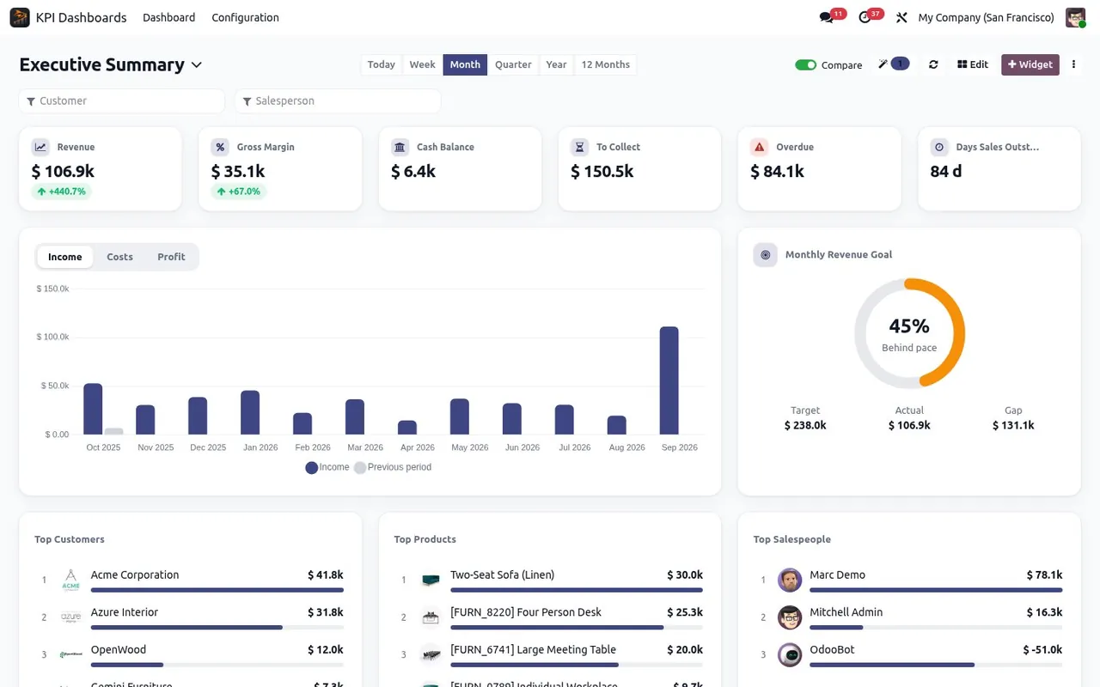Click the Two-Seat Sofa product image

[431, 580]
